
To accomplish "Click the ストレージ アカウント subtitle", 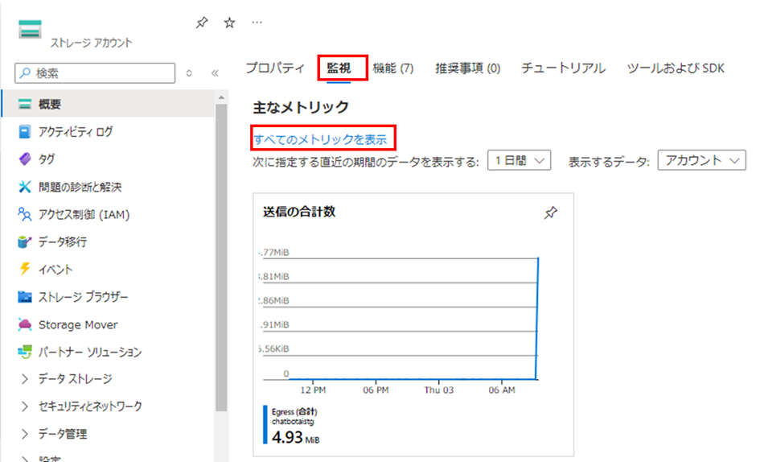I will tap(91, 43).
